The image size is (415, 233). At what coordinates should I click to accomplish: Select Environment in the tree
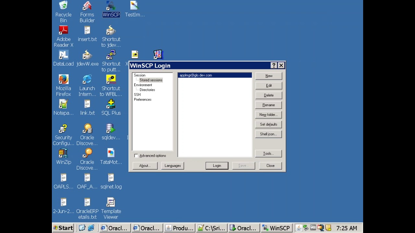click(x=143, y=85)
